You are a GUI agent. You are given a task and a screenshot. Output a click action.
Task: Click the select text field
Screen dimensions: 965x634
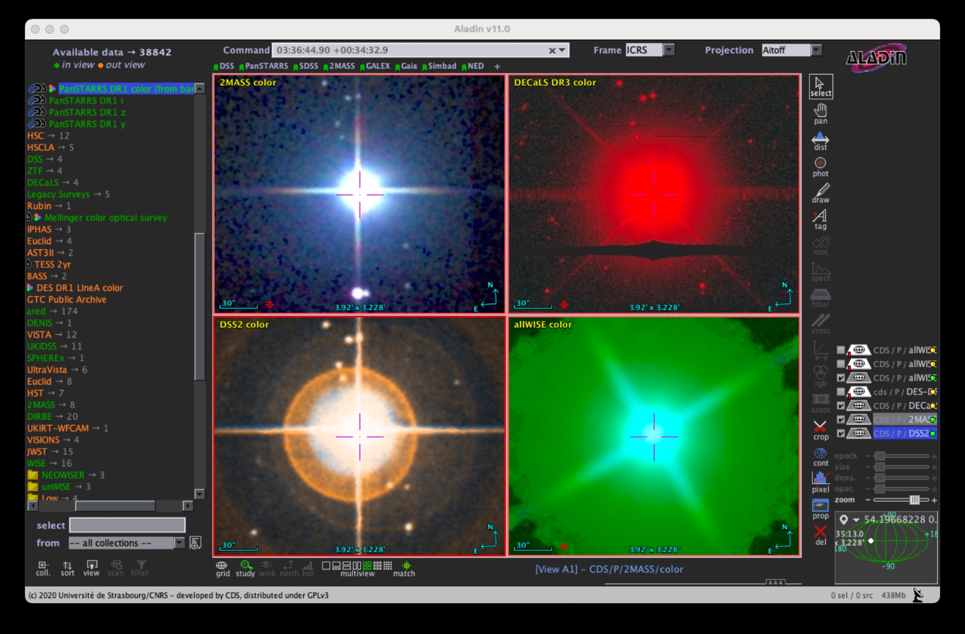(127, 525)
